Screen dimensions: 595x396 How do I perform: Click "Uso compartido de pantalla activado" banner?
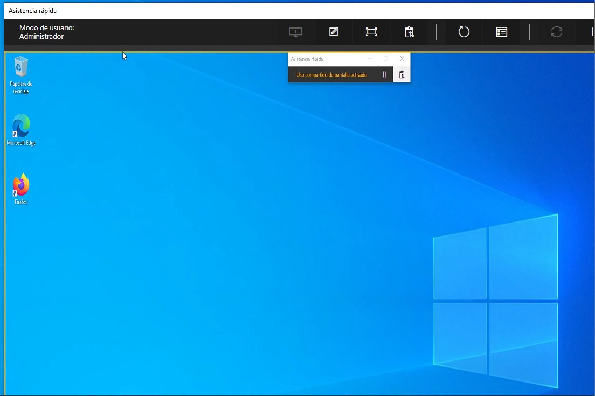pos(331,75)
